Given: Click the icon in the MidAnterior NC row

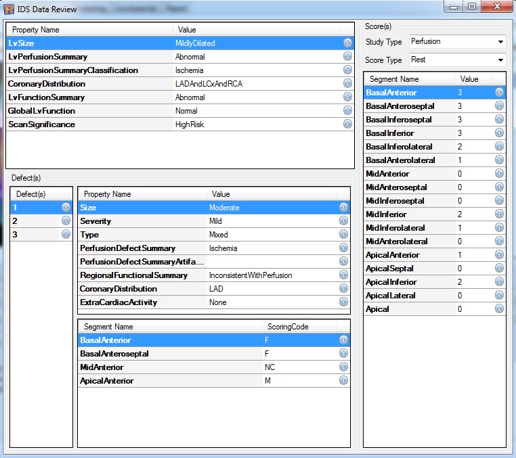Looking at the screenshot, I should [344, 367].
